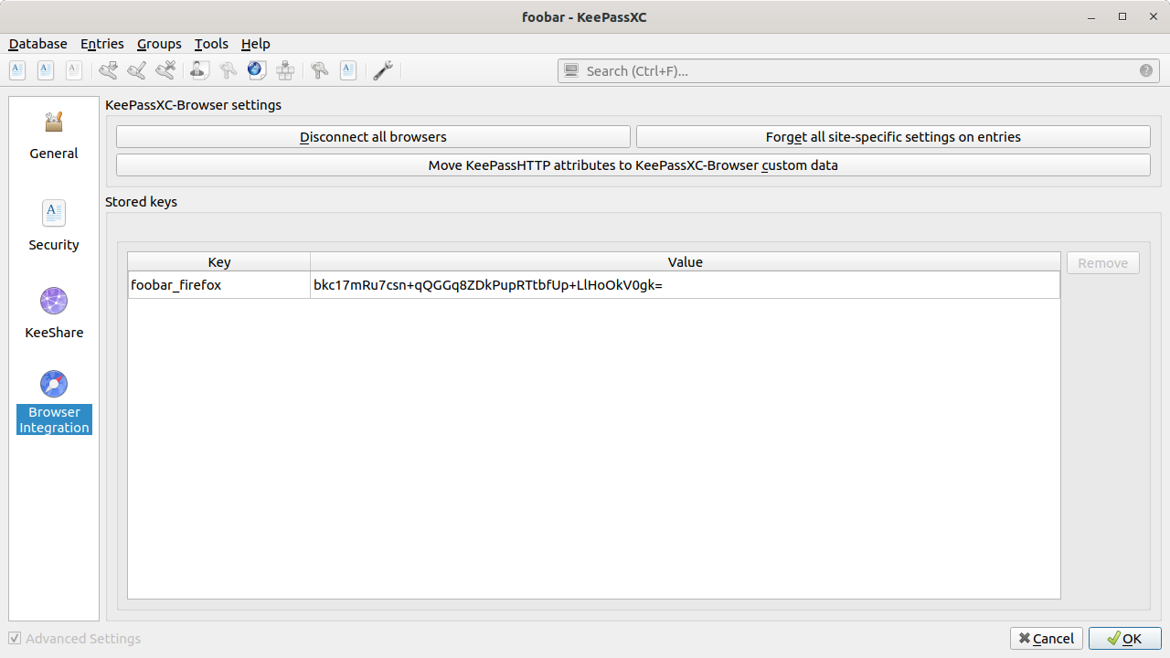Open the KeeShare settings section
This screenshot has height=658, width=1170.
(x=54, y=313)
